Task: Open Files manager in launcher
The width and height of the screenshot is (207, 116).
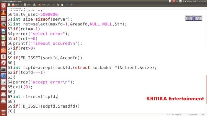Action: point(4,19)
